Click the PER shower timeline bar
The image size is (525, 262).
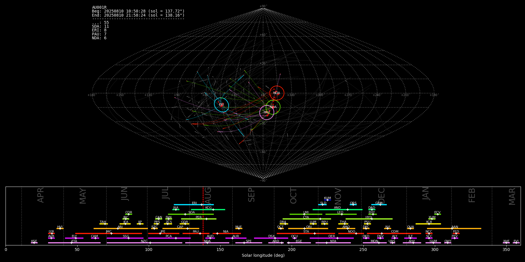(x=199, y=219)
